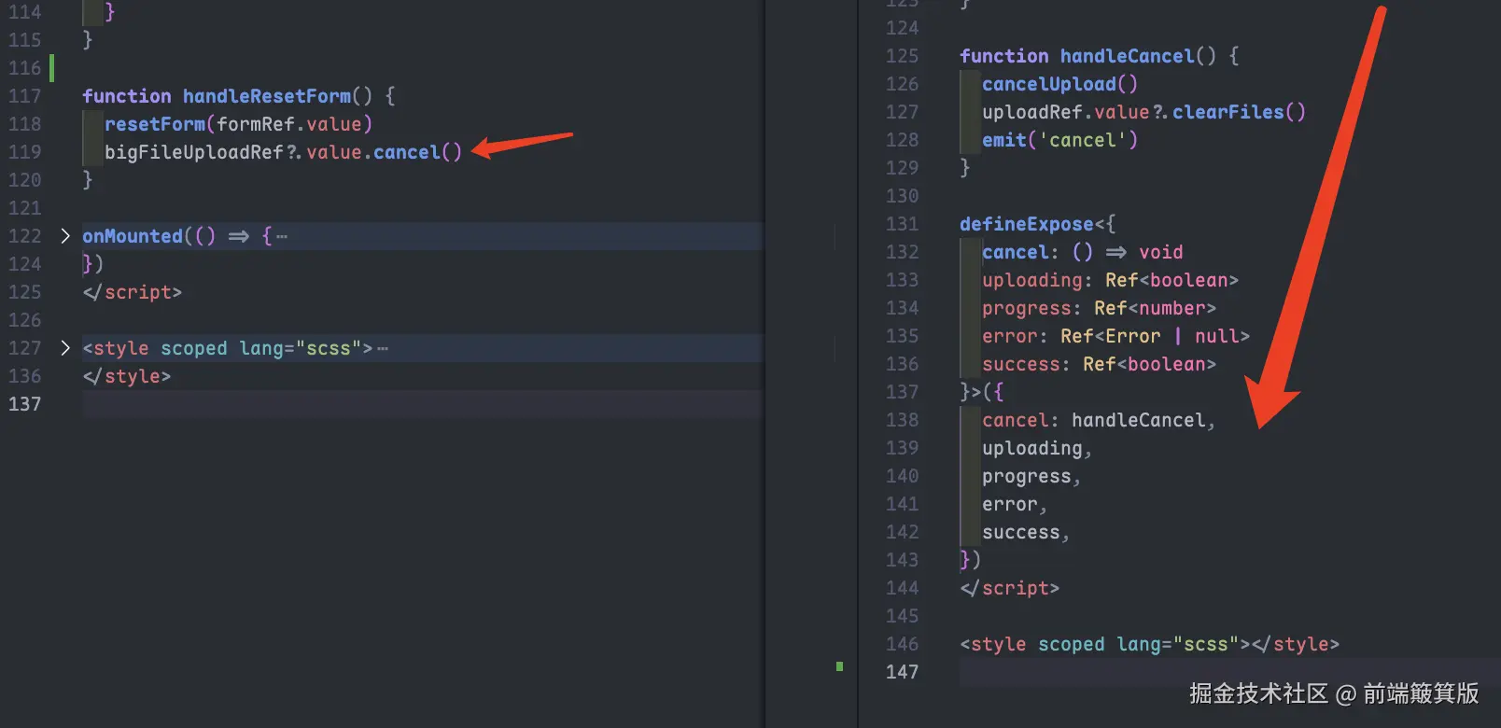Click the cancel type declaration on line 132
Screen dimensions: 1501x728
1083,252
